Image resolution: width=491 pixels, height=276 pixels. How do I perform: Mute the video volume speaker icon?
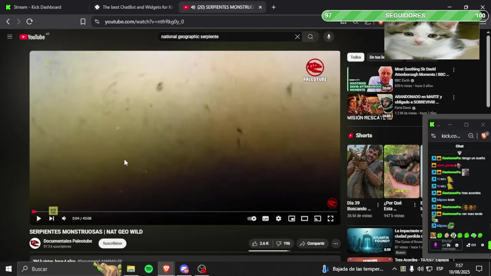point(64,219)
